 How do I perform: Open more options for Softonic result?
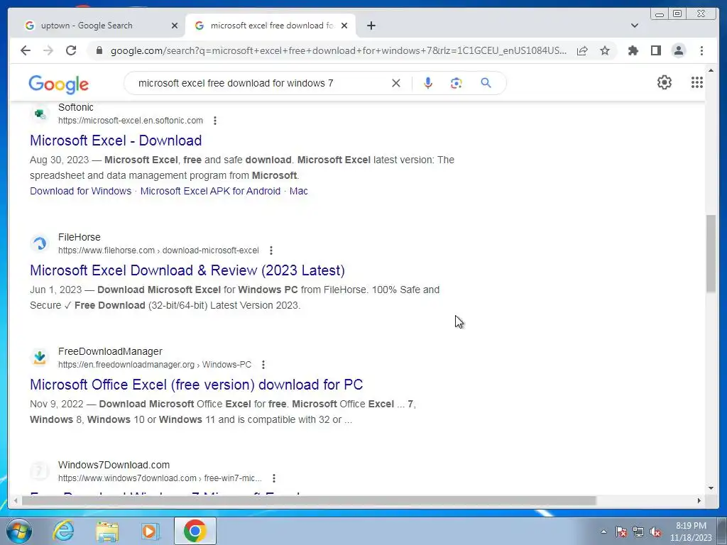coord(214,121)
